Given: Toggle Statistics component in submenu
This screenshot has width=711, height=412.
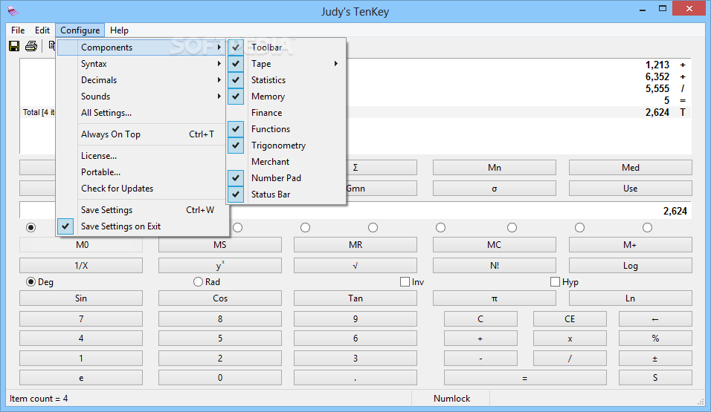Looking at the screenshot, I should point(286,80).
